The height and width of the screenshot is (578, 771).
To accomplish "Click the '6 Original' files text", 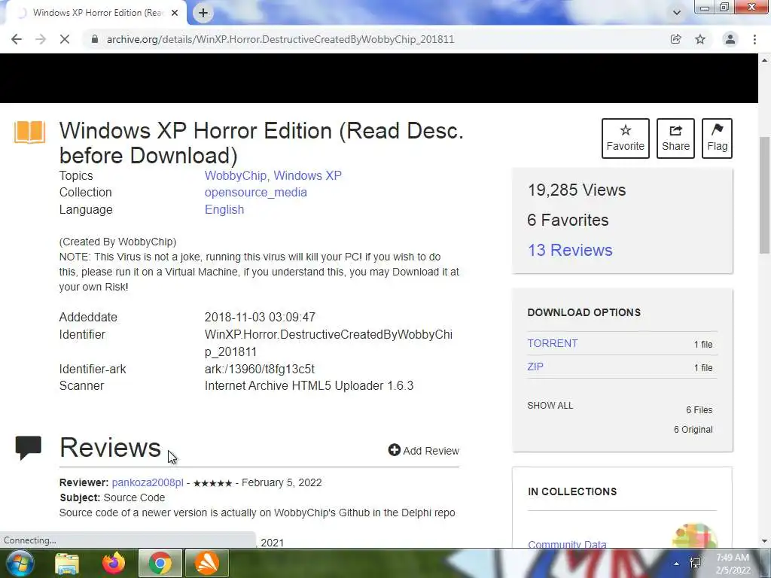I will (693, 430).
